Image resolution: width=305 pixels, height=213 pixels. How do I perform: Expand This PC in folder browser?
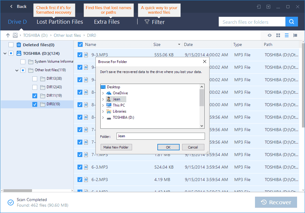(x=103, y=105)
